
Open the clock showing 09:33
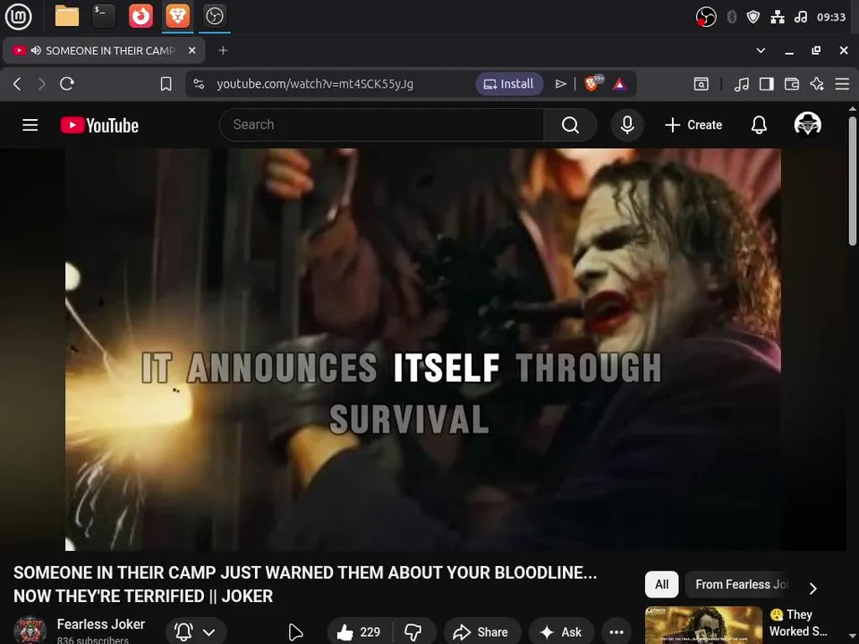(831, 17)
